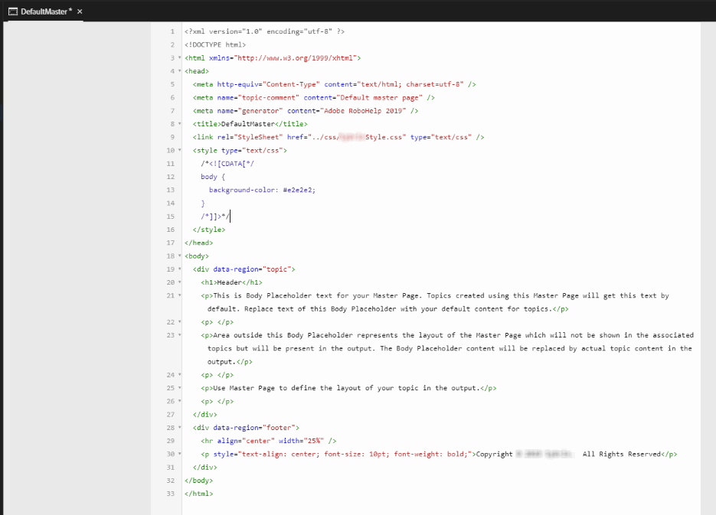The image size is (716, 515).
Task: Click the CDATA opening comment on line 11
Action: coord(227,164)
